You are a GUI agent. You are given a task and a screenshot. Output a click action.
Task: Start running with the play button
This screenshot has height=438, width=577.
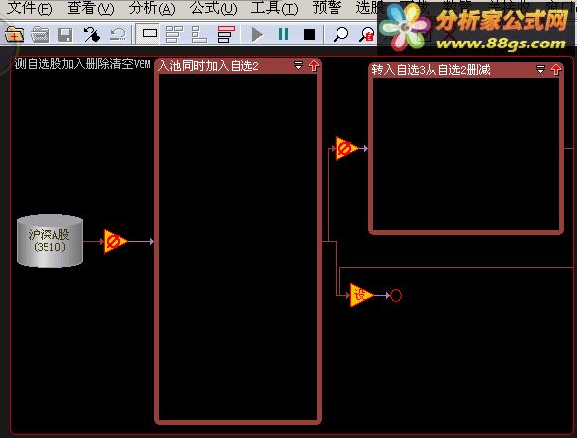257,35
